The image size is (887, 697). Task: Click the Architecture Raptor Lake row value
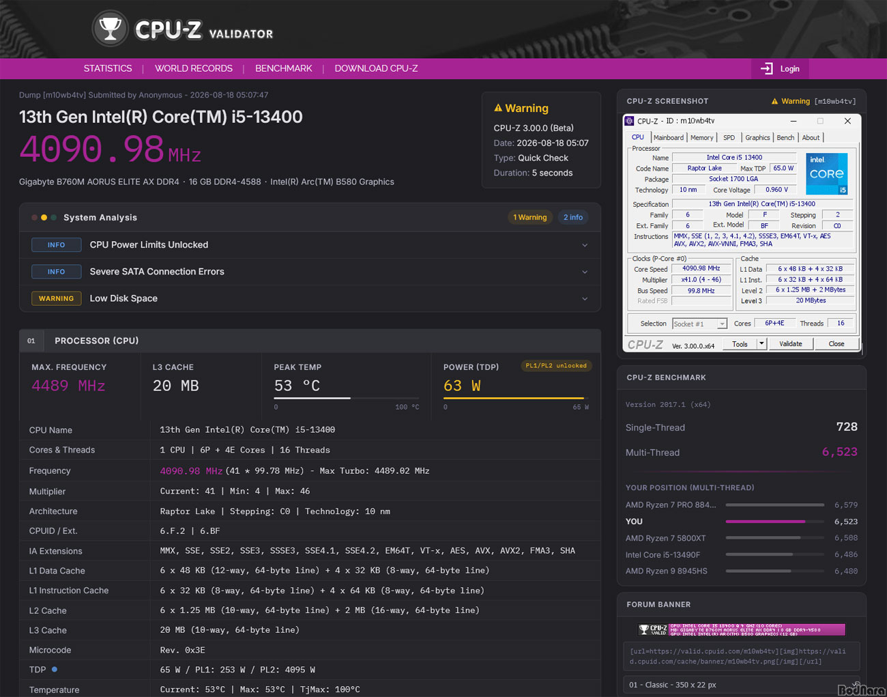(275, 511)
